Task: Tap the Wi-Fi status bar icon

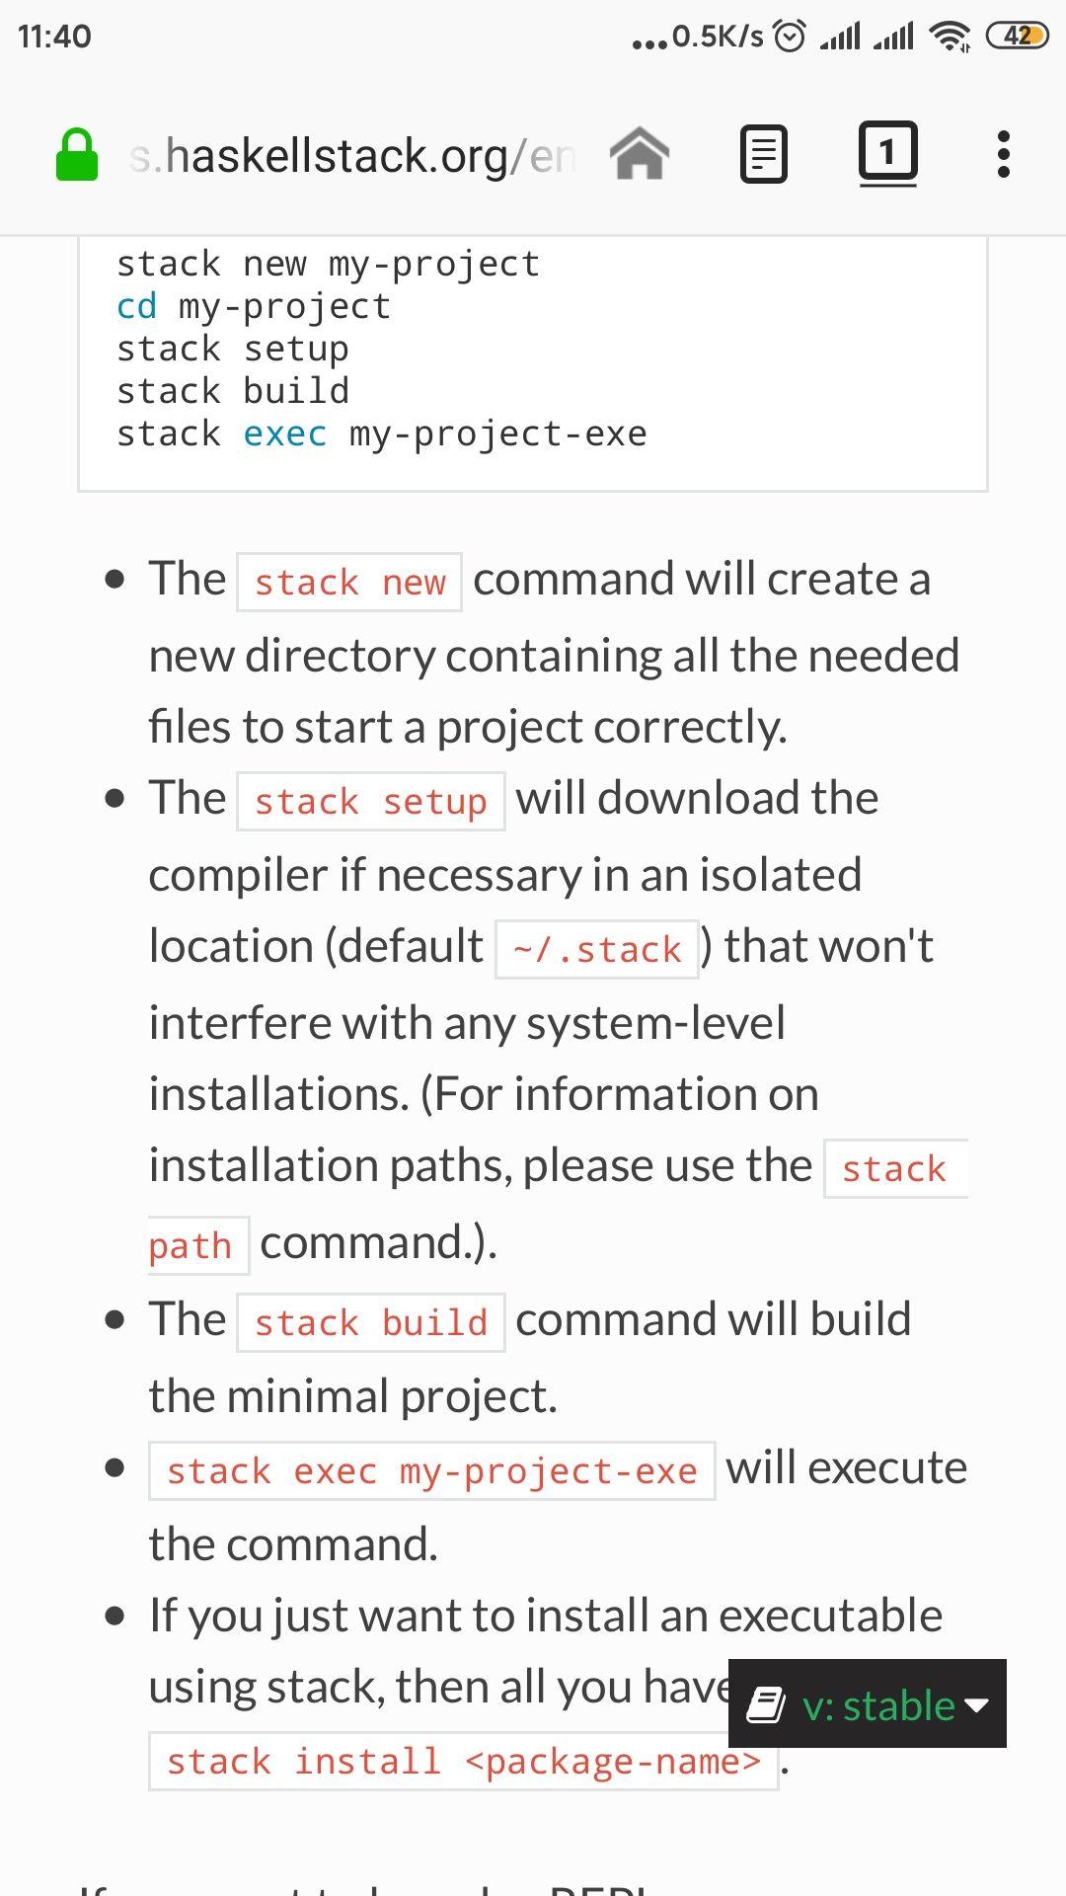Action: click(951, 37)
